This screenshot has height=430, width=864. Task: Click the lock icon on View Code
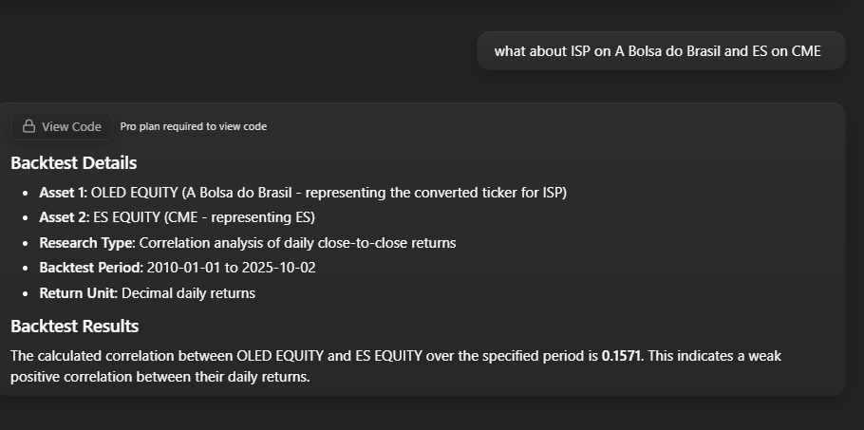(28, 126)
